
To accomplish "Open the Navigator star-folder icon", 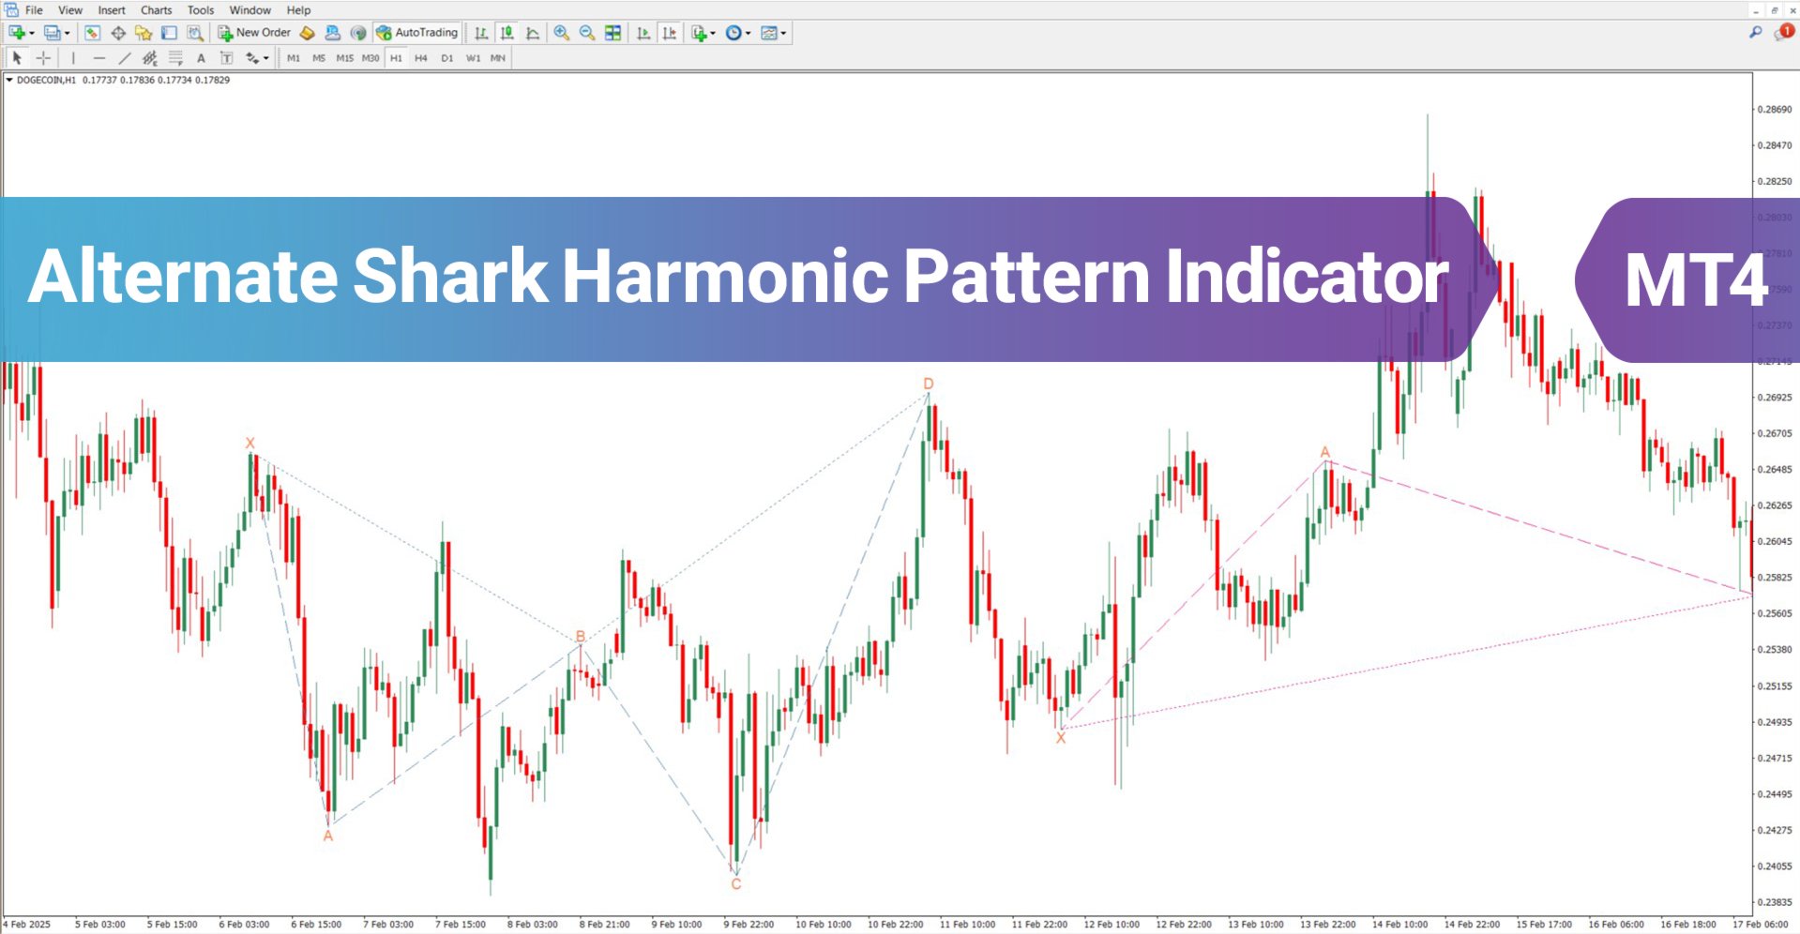I will point(144,33).
